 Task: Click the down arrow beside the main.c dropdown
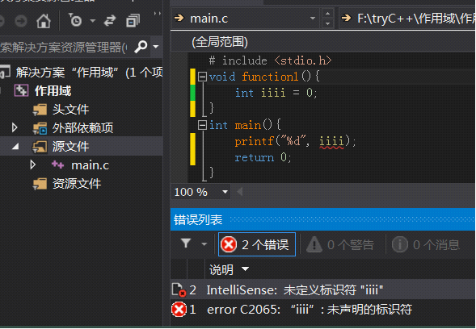click(327, 23)
